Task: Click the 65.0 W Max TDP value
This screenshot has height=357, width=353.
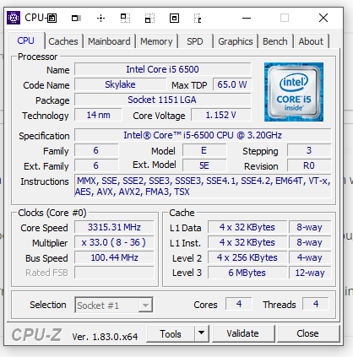Action: [232, 84]
